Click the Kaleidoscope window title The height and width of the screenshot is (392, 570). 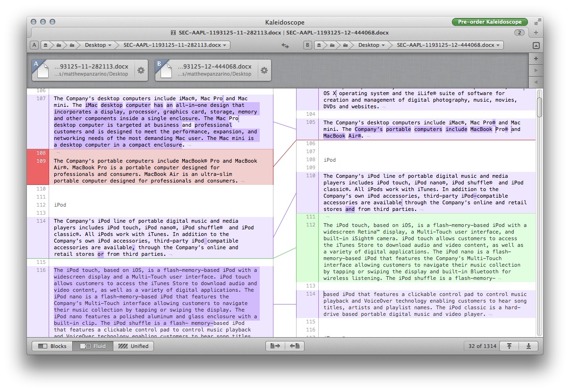pos(285,22)
